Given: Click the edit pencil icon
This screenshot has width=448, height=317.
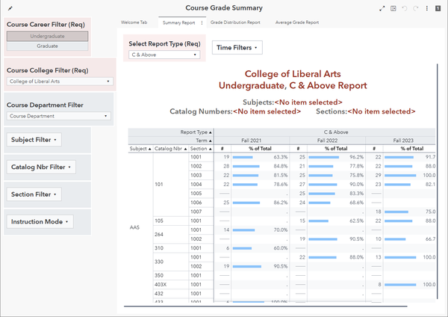Looking at the screenshot, I should [x=10, y=8].
